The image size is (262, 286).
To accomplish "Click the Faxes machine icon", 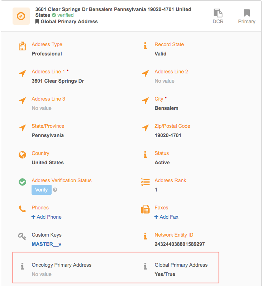I will 145,209.
